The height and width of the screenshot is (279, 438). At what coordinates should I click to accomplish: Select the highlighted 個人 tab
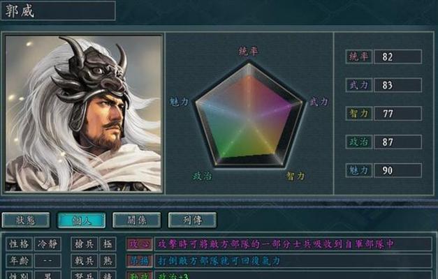pos(81,220)
